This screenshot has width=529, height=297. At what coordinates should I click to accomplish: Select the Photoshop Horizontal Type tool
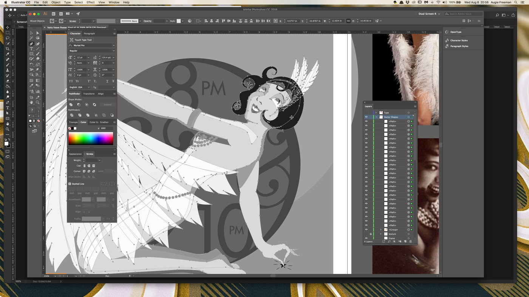pyautogui.click(x=8, y=108)
